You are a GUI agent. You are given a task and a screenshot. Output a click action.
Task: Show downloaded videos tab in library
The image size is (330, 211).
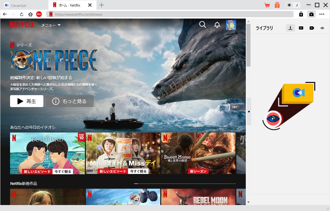pos(301,28)
